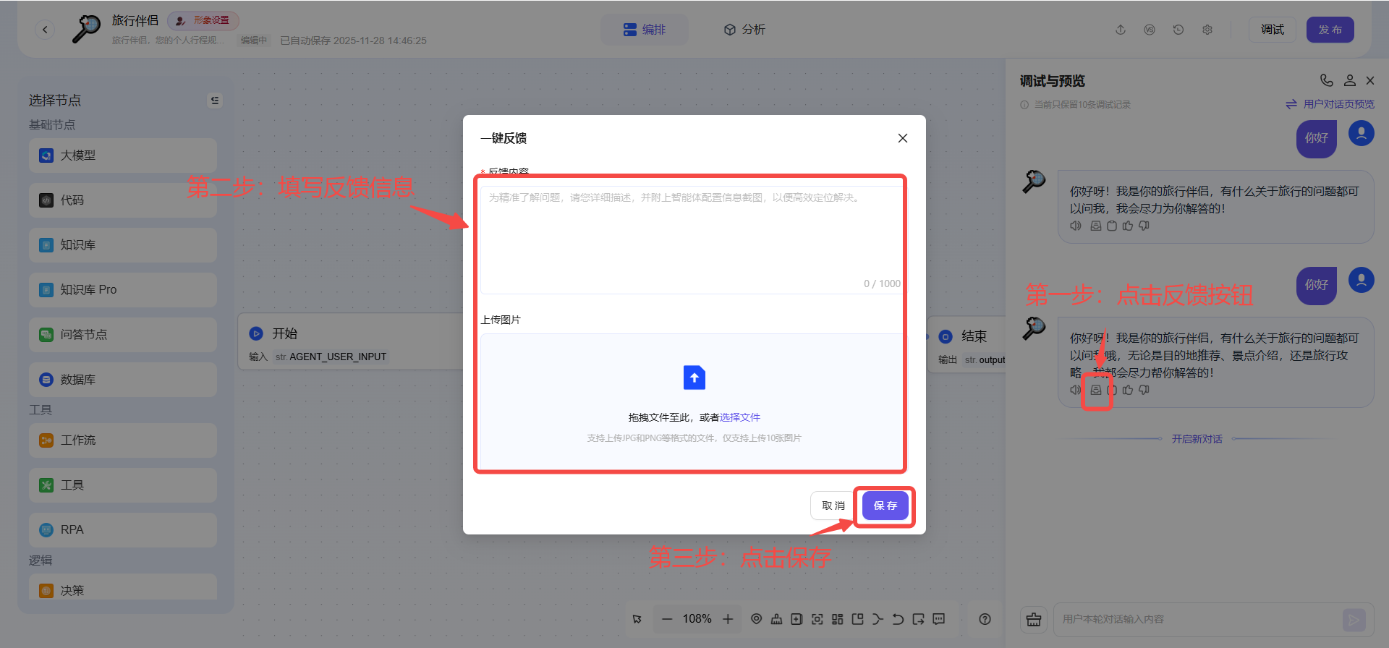Click the 选择文件 link
Screen dimensions: 1389x648
tap(739, 417)
